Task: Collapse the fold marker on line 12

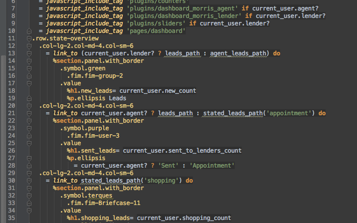Action: (x=29, y=46)
